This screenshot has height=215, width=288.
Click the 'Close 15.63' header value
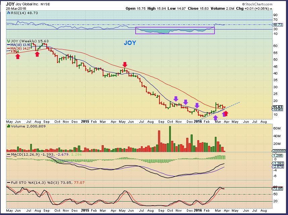pyautogui.click(x=198, y=8)
